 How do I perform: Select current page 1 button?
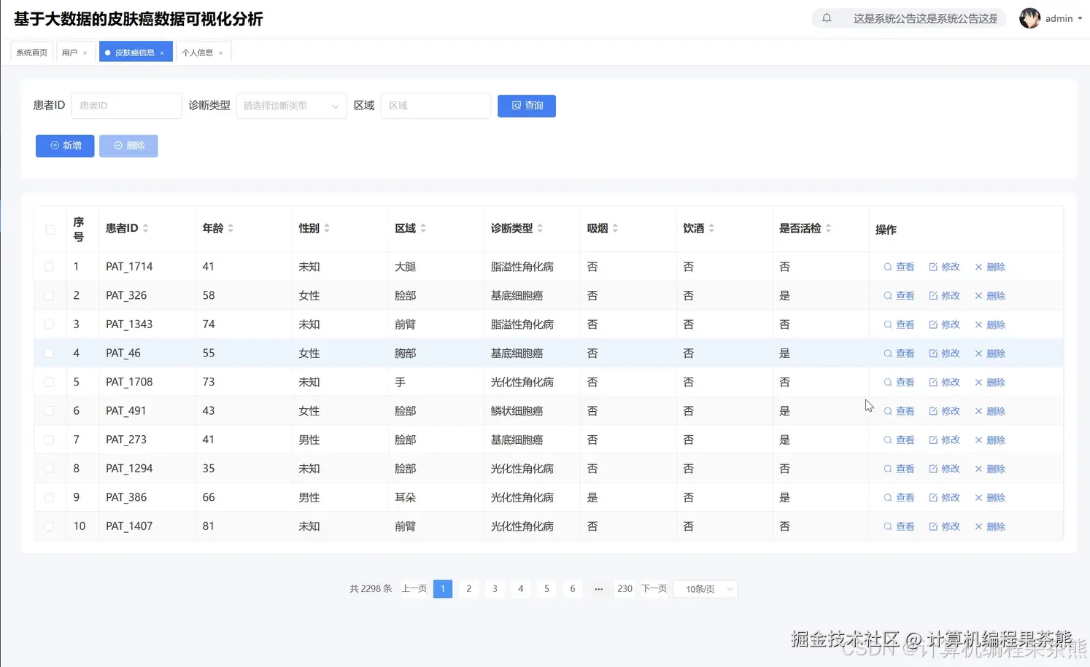click(443, 589)
